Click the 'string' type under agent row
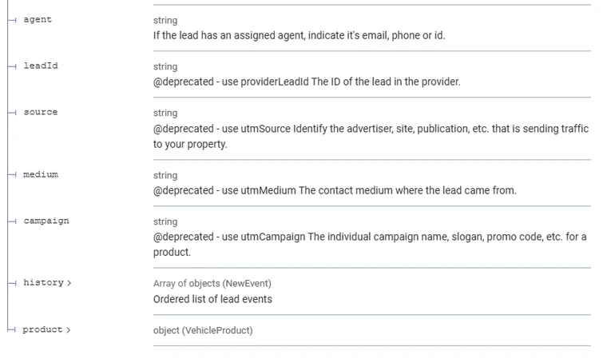The width and height of the screenshot is (607, 363). (165, 21)
